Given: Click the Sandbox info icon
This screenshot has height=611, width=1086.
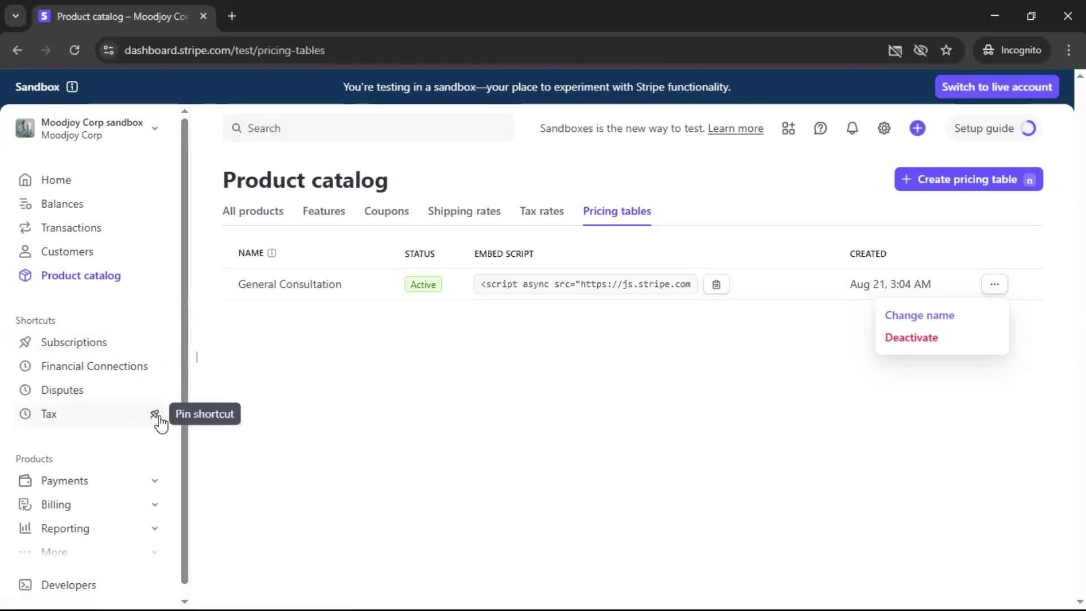Looking at the screenshot, I should [72, 87].
